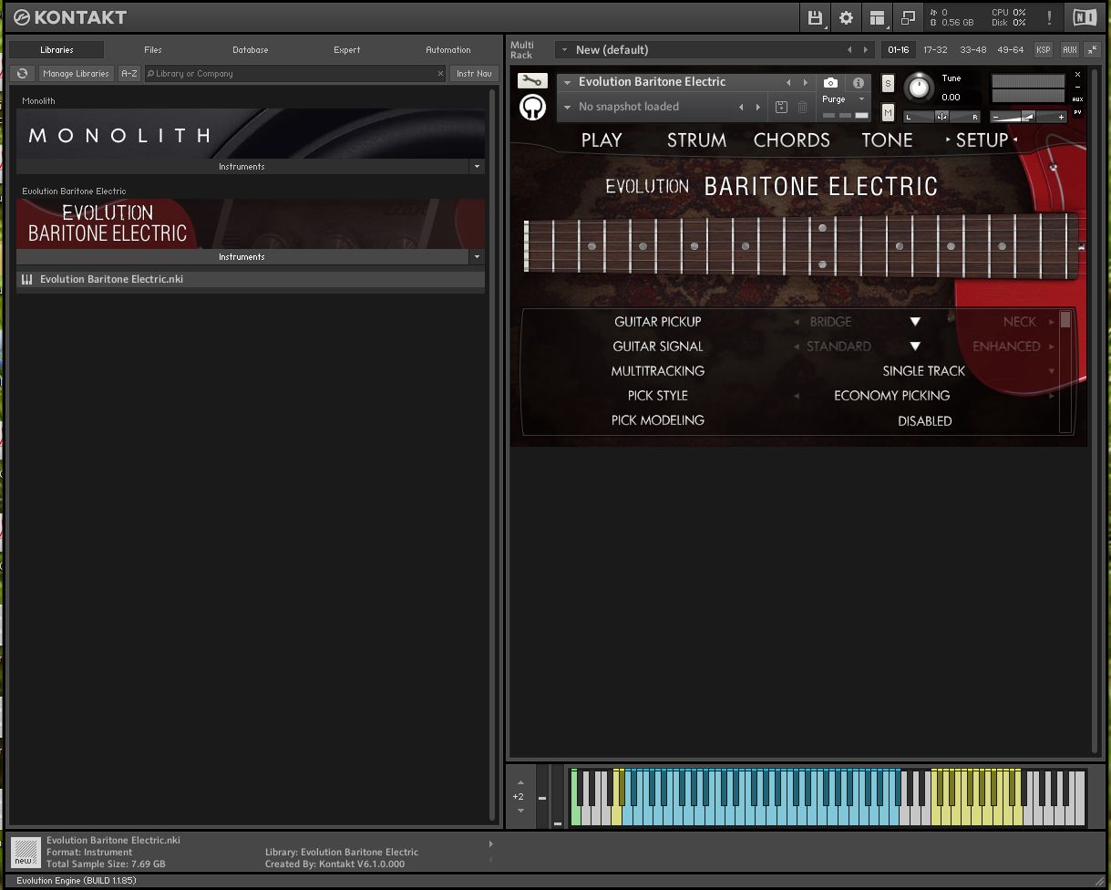This screenshot has width=1111, height=890.
Task: Open the snapshot dropdown No snapshot loaded
Action: pyautogui.click(x=567, y=107)
